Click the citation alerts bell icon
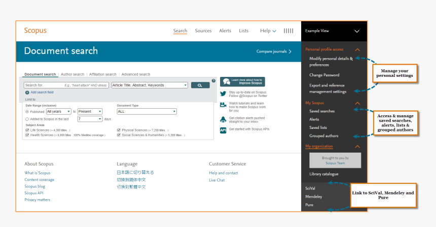This screenshot has height=227, width=436. [x=223, y=119]
